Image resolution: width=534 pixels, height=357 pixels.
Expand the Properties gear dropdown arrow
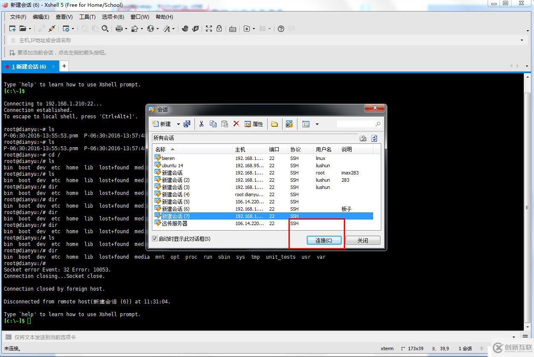point(73,29)
